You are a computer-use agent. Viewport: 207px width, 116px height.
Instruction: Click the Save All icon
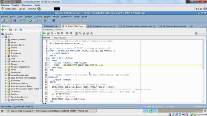[x=15, y=20]
